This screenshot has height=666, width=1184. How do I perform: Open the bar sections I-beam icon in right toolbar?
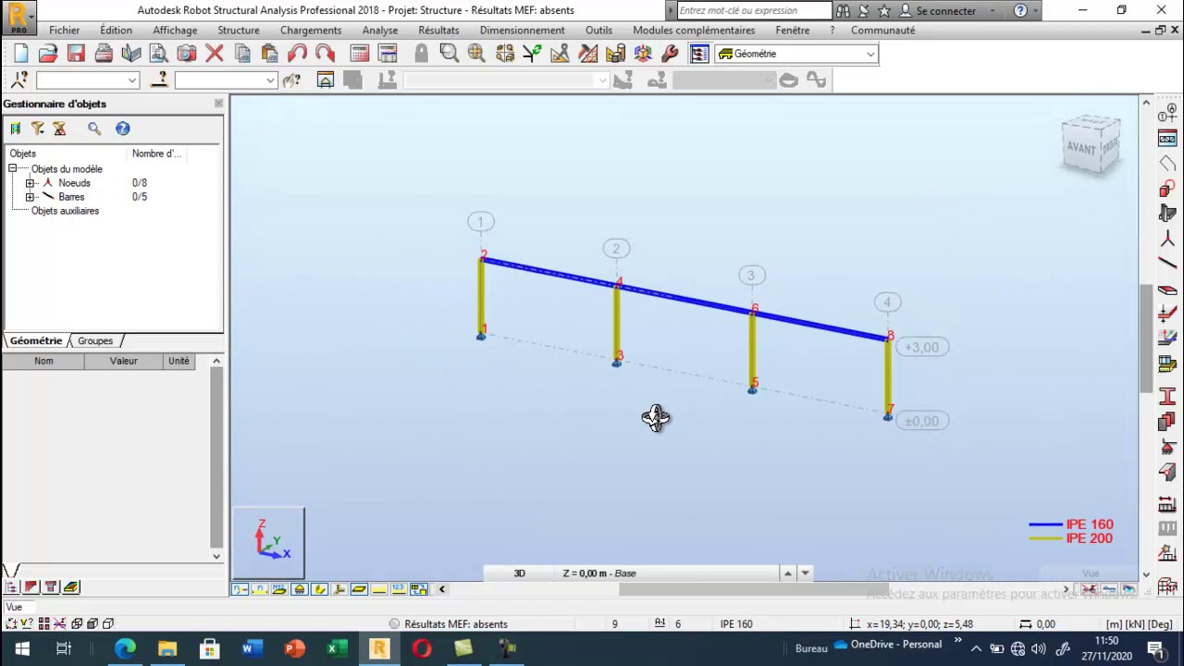pos(1167,398)
